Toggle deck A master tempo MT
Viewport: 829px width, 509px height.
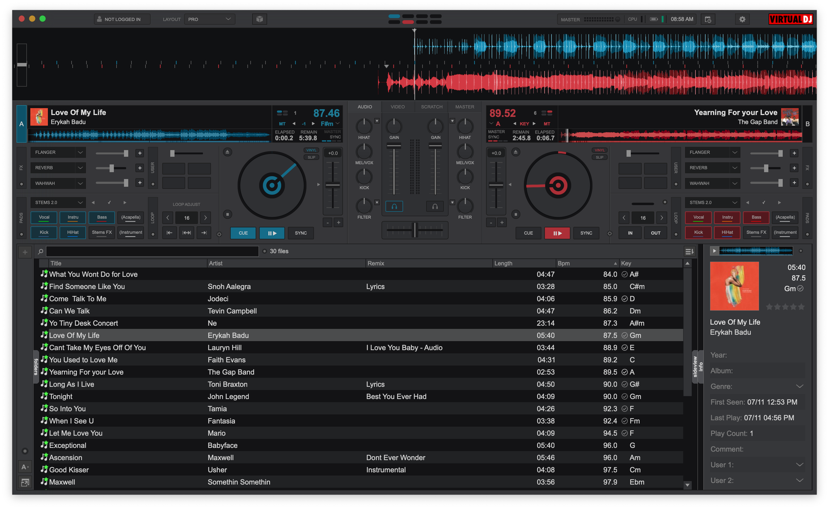[282, 124]
